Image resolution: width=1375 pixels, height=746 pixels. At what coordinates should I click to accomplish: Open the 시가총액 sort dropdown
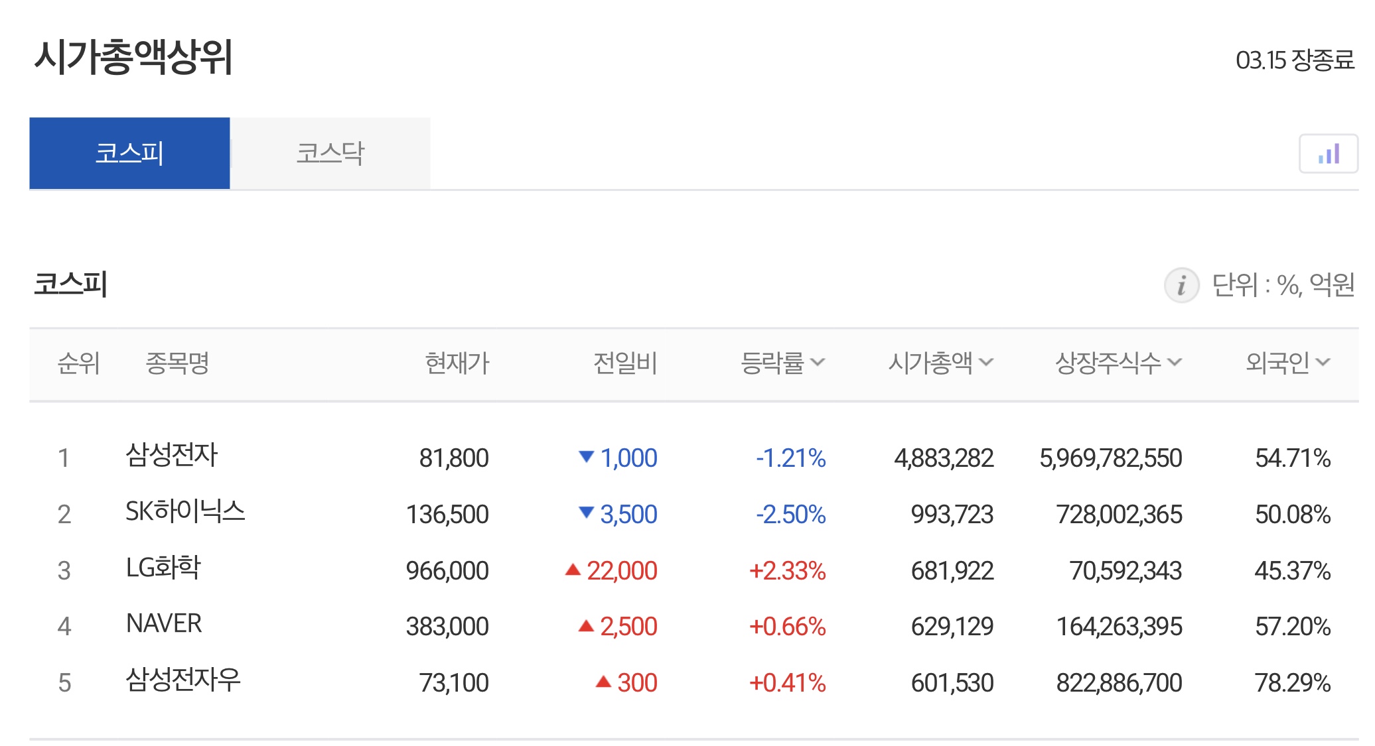[x=988, y=363]
